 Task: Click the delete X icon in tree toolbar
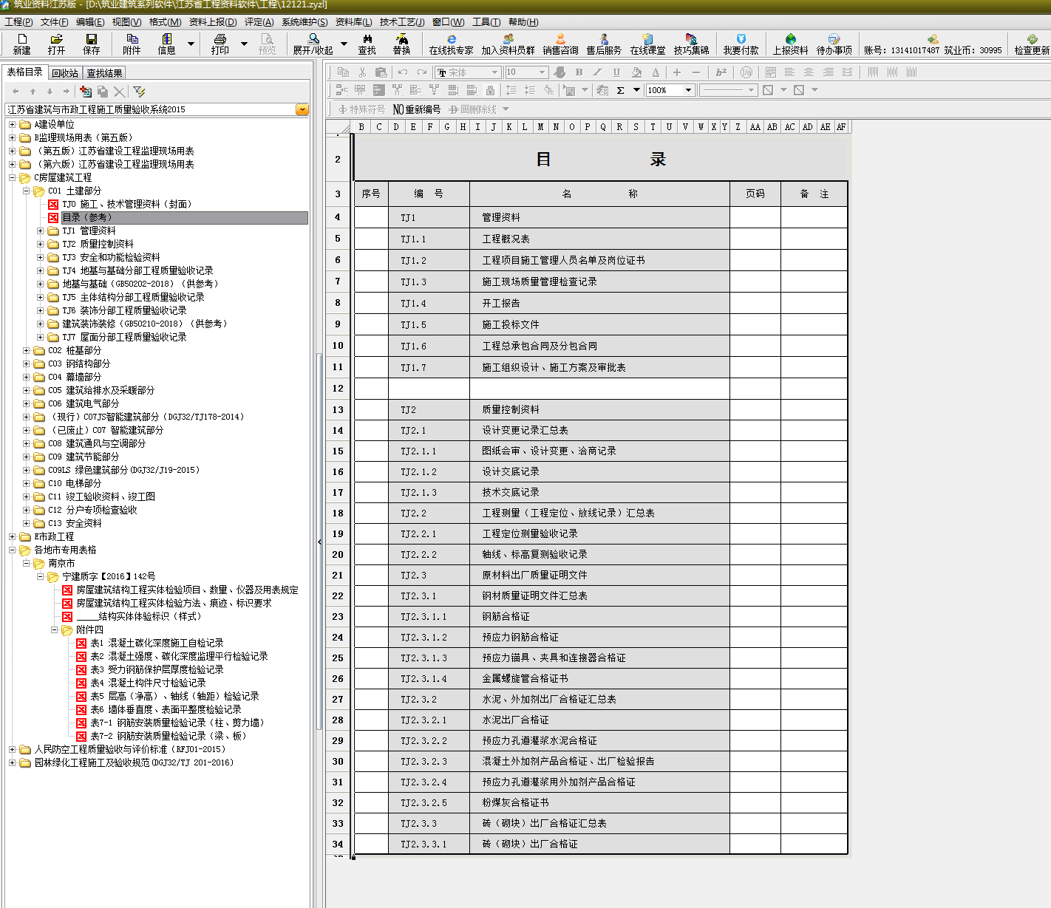(120, 91)
